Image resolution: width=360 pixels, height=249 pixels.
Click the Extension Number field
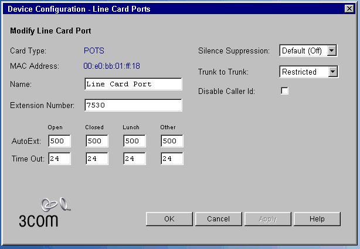[133, 105]
